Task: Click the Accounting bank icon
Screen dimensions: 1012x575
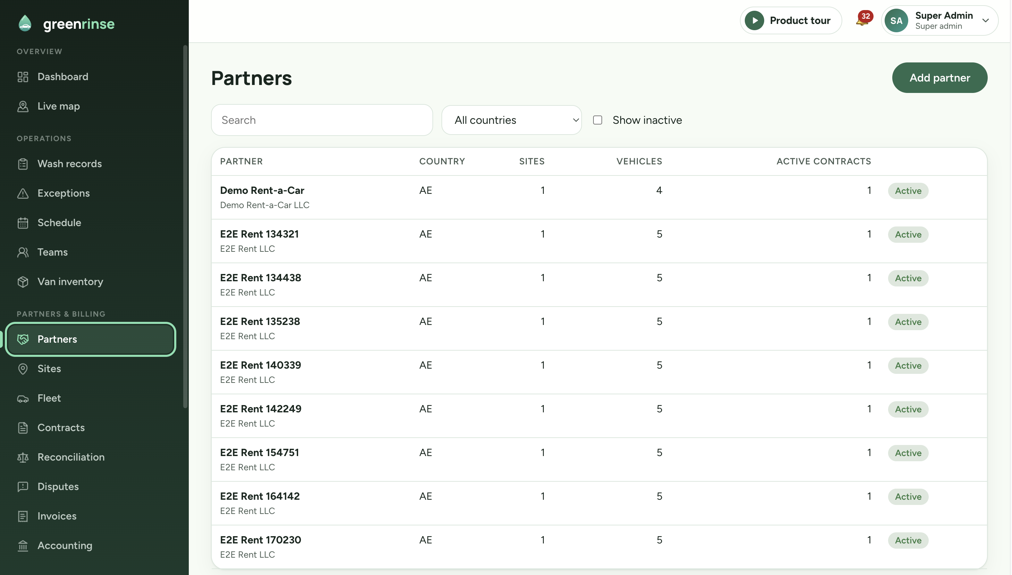Action: (x=23, y=546)
